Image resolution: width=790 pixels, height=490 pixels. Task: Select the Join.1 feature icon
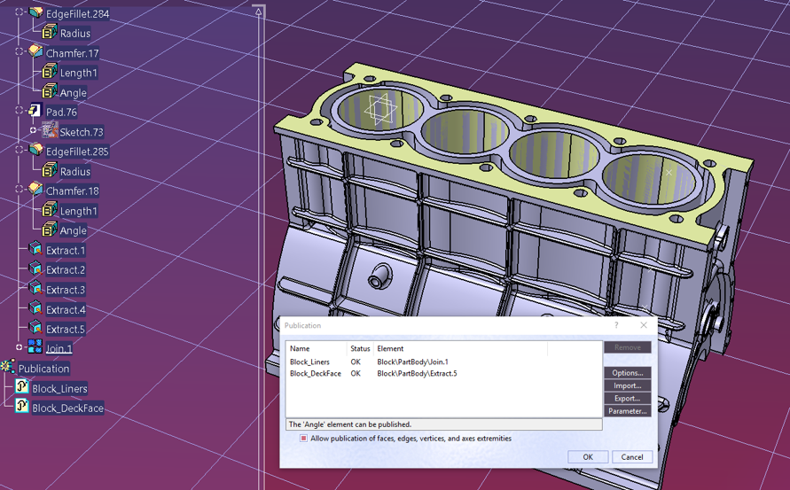(35, 347)
